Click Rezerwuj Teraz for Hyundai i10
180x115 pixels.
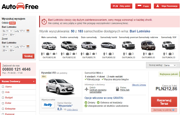[x=164, y=102]
